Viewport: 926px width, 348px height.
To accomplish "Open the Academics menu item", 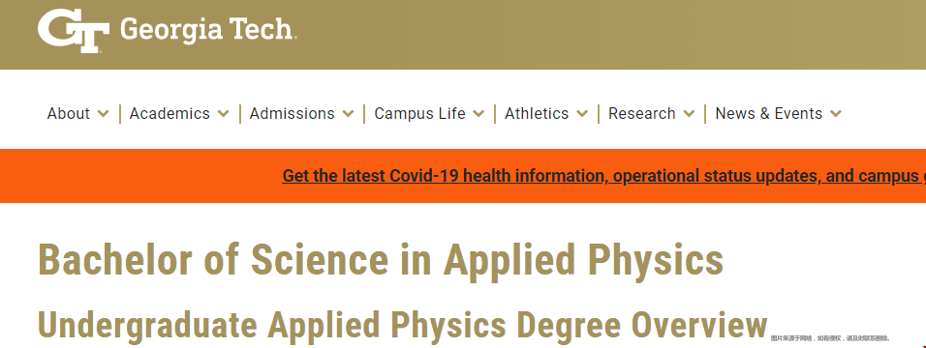I will [170, 113].
